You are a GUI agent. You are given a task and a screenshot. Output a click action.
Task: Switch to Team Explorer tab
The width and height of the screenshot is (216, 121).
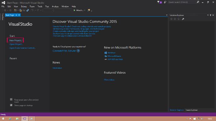192,110
